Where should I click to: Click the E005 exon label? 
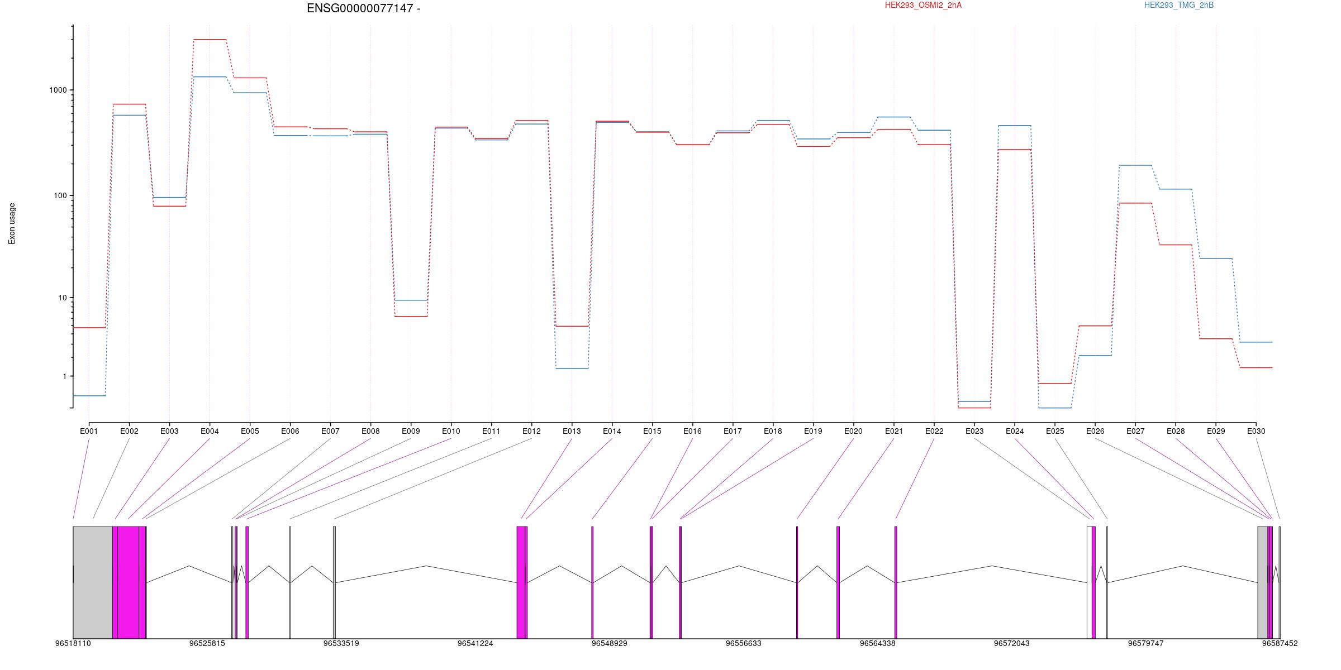[x=250, y=431]
